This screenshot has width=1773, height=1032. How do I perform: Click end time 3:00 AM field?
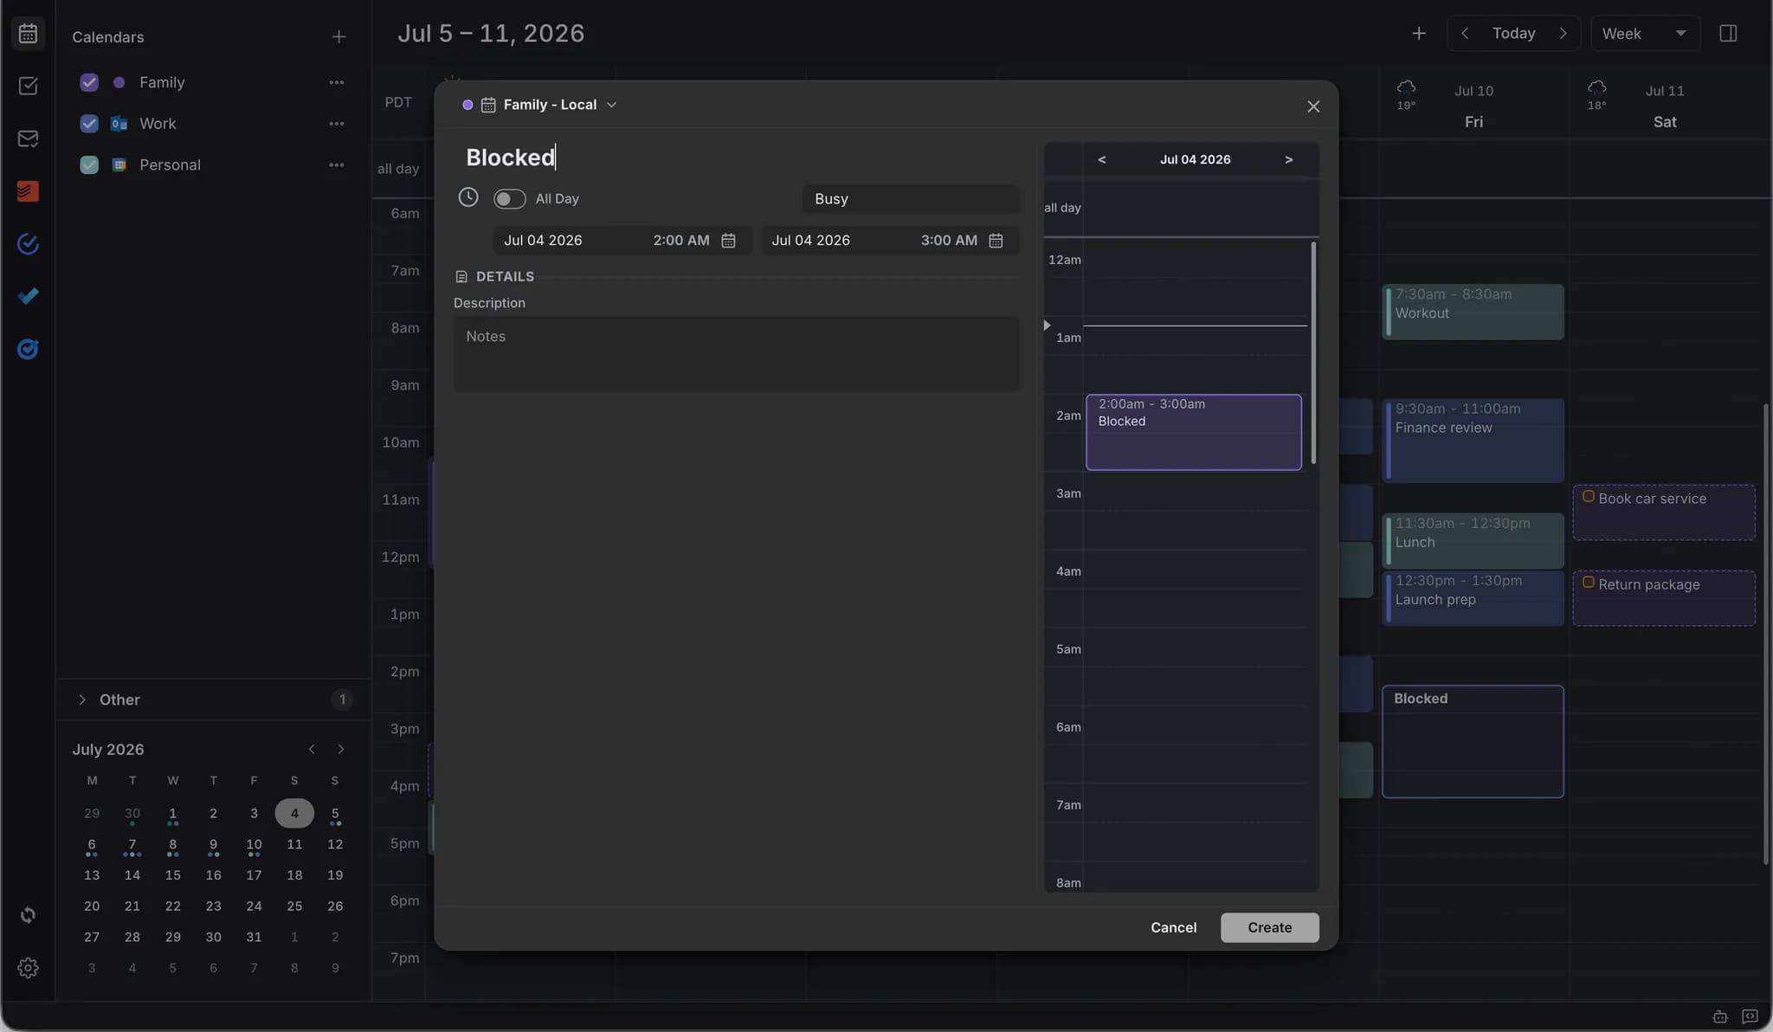tap(949, 241)
